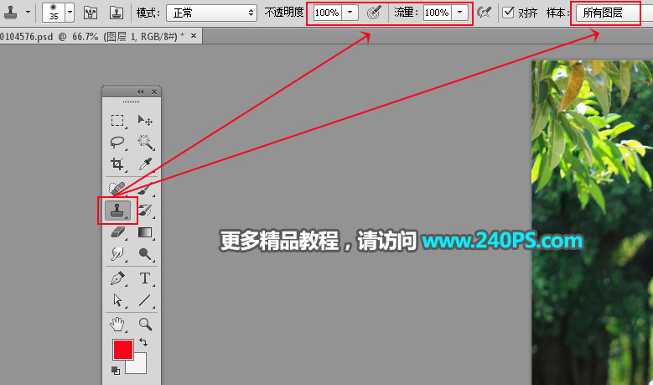Toggle tablet pressure for opacity icon

click(374, 13)
